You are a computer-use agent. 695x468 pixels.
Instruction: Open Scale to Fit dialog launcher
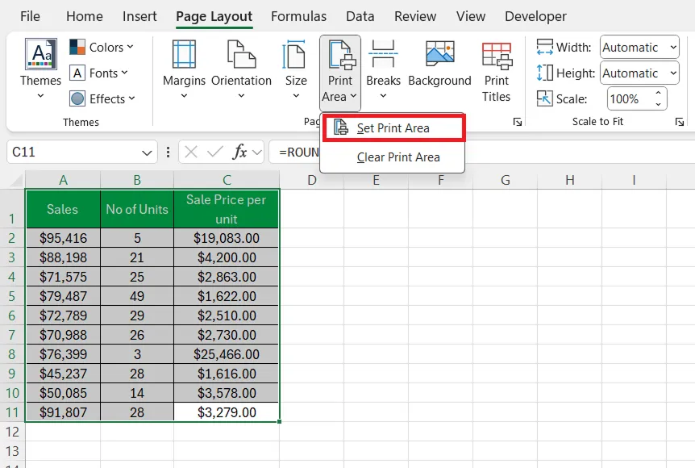pyautogui.click(x=680, y=122)
